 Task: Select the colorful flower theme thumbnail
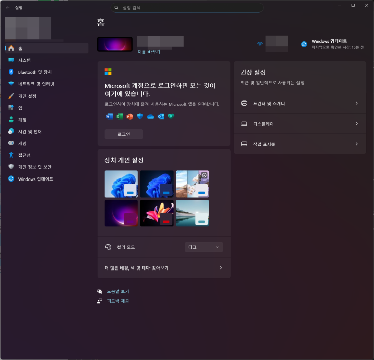pos(157,213)
